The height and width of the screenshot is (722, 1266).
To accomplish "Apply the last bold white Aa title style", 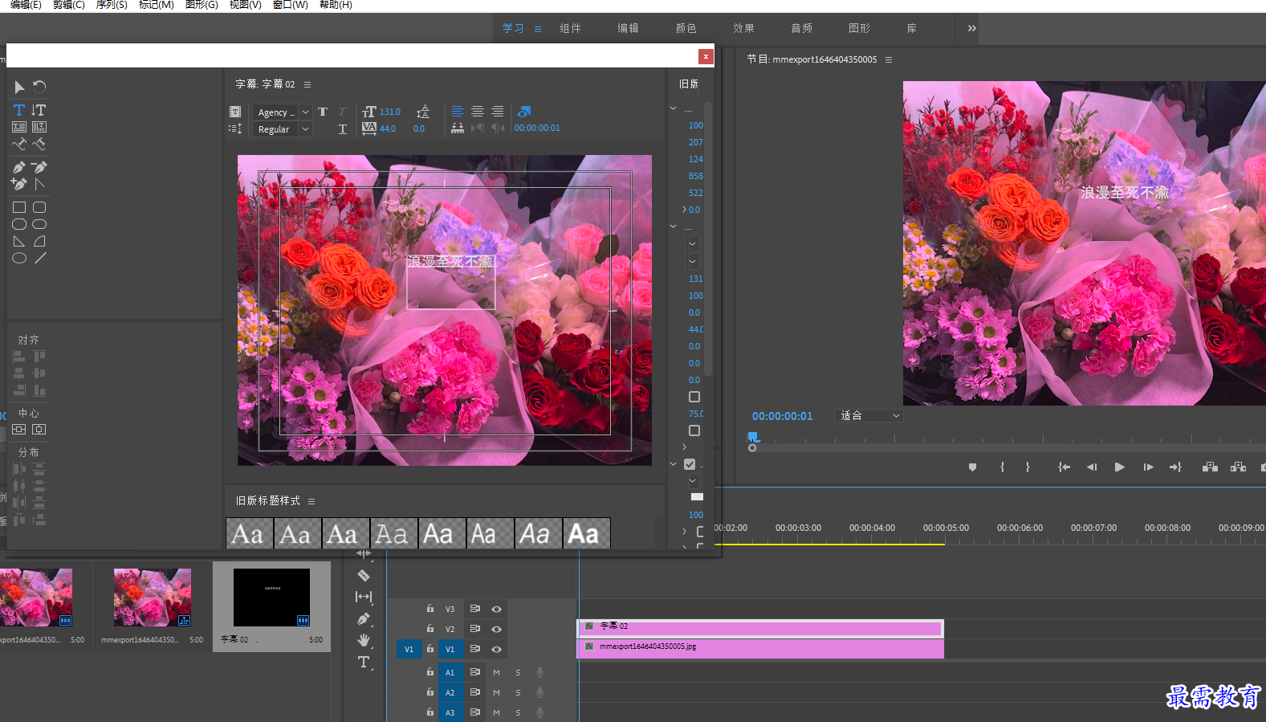I will coord(587,533).
